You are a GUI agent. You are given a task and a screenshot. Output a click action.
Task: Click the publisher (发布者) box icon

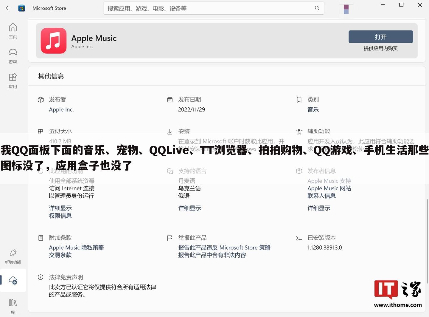tap(41, 100)
